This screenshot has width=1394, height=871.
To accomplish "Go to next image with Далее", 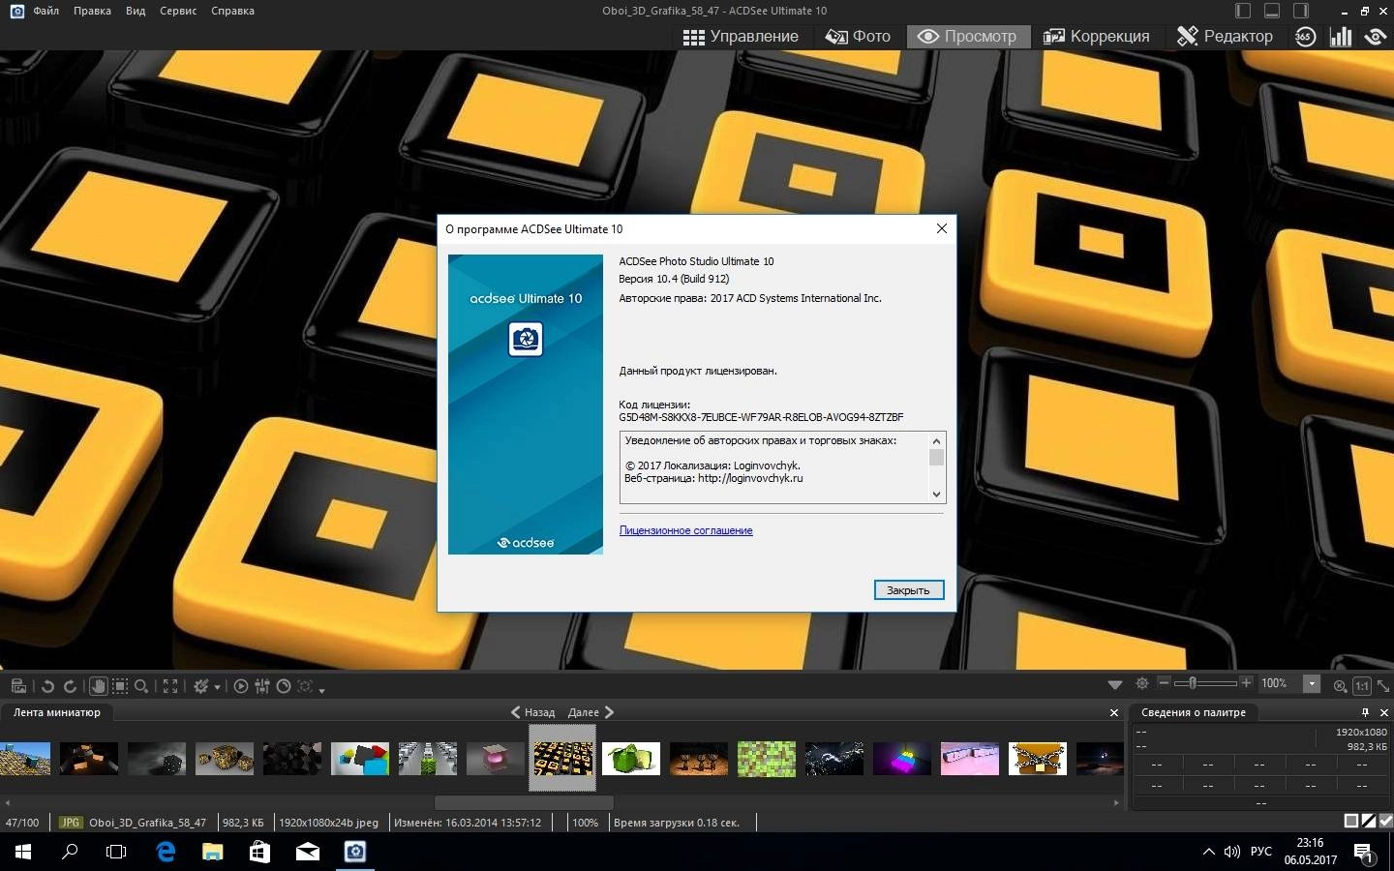I will [x=591, y=712].
